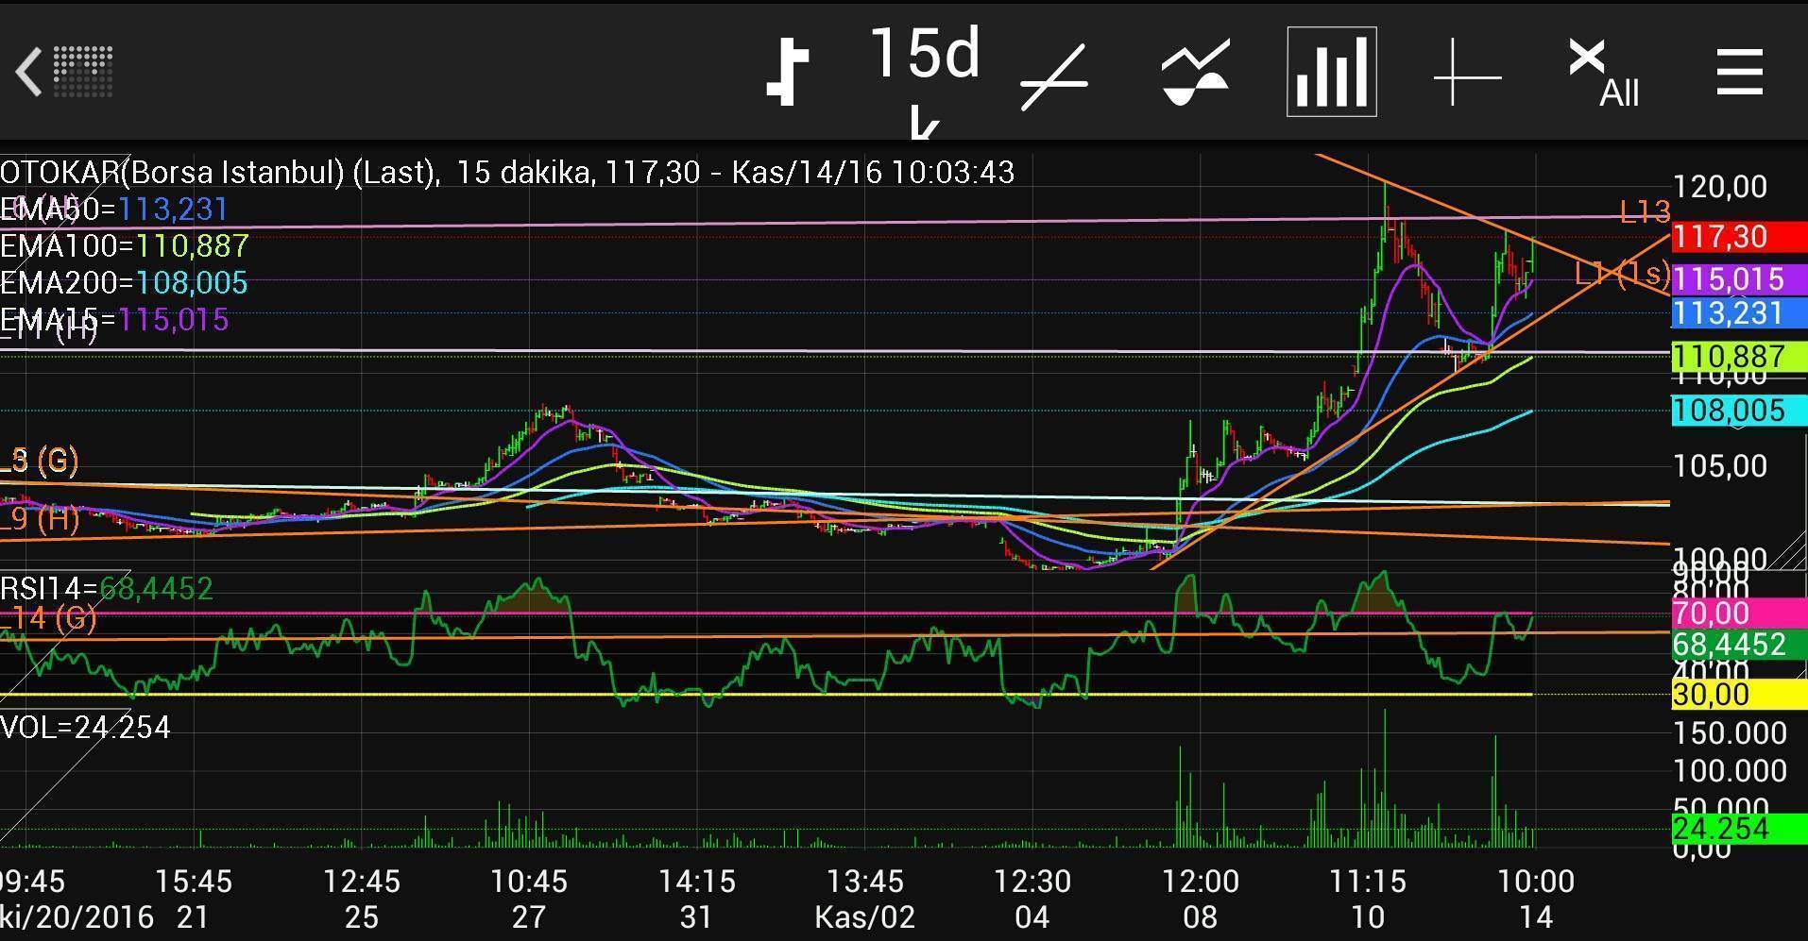The image size is (1808, 941).
Task: Open the indicators wave-line icon
Action: point(1195,72)
